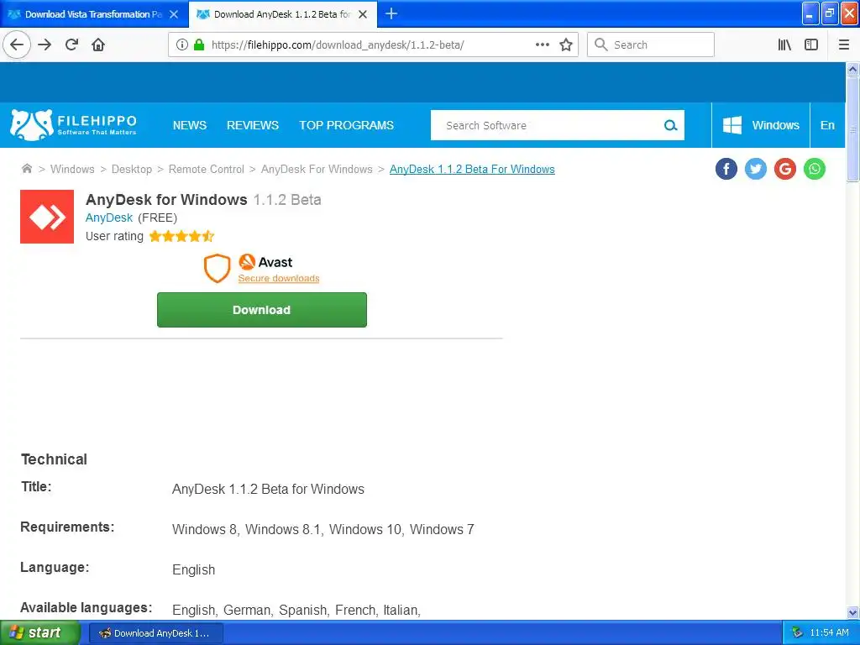Click the browser URL address bar
The width and height of the screenshot is (860, 645).
point(371,45)
